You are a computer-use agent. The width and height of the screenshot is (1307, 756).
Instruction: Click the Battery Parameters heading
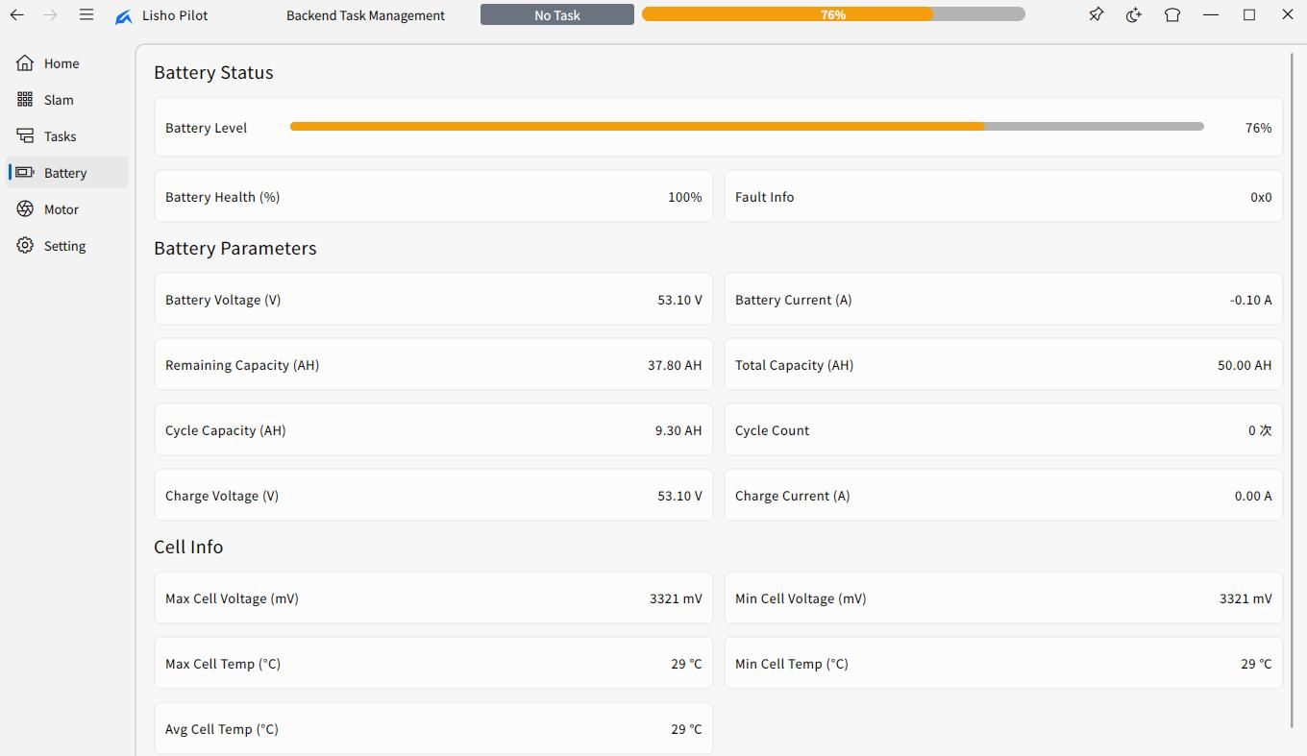[235, 248]
